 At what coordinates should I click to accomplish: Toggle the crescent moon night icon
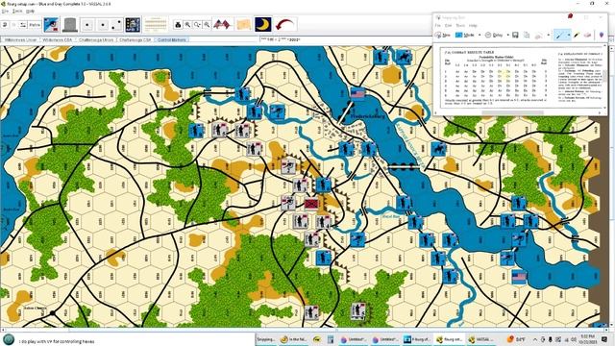click(262, 24)
